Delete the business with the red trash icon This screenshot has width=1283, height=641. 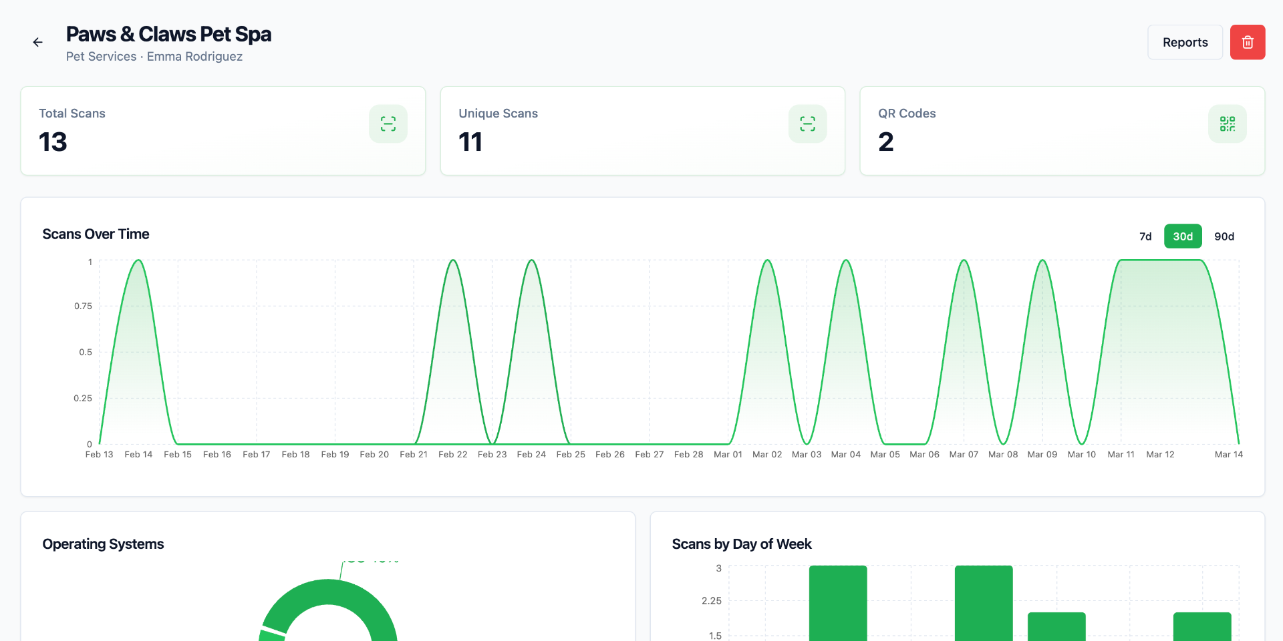click(1248, 42)
